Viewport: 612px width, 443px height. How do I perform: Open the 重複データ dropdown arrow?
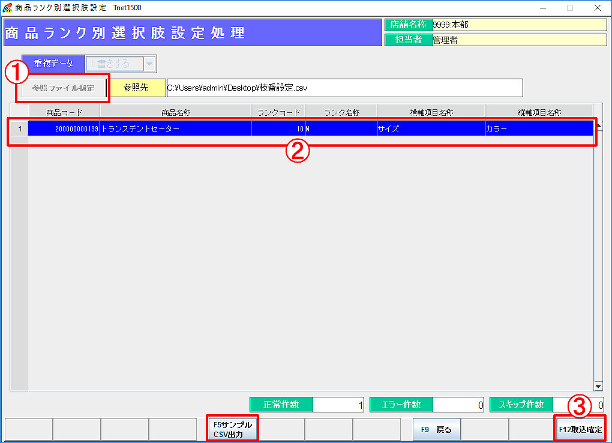(x=149, y=64)
